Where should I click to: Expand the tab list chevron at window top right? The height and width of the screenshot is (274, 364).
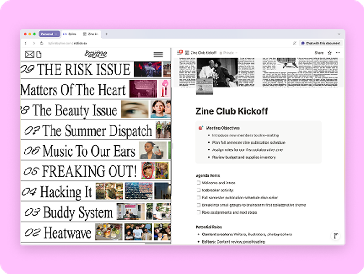(339, 34)
